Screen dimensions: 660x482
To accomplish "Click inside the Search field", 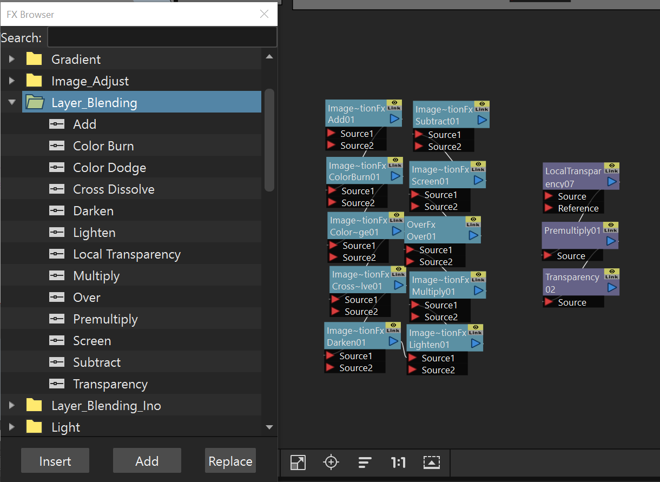I will click(x=161, y=37).
